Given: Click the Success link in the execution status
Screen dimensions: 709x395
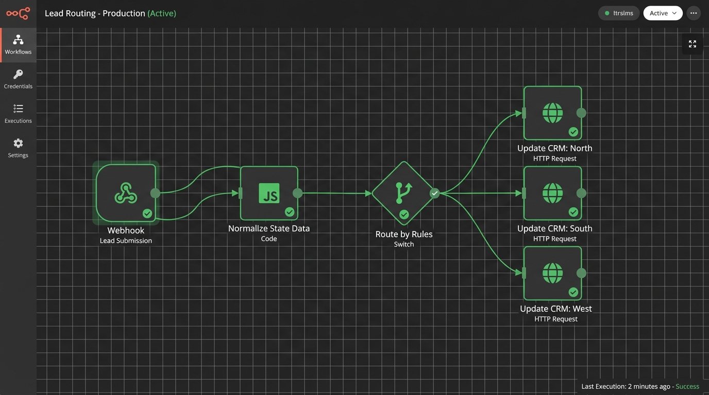Looking at the screenshot, I should 687,386.
